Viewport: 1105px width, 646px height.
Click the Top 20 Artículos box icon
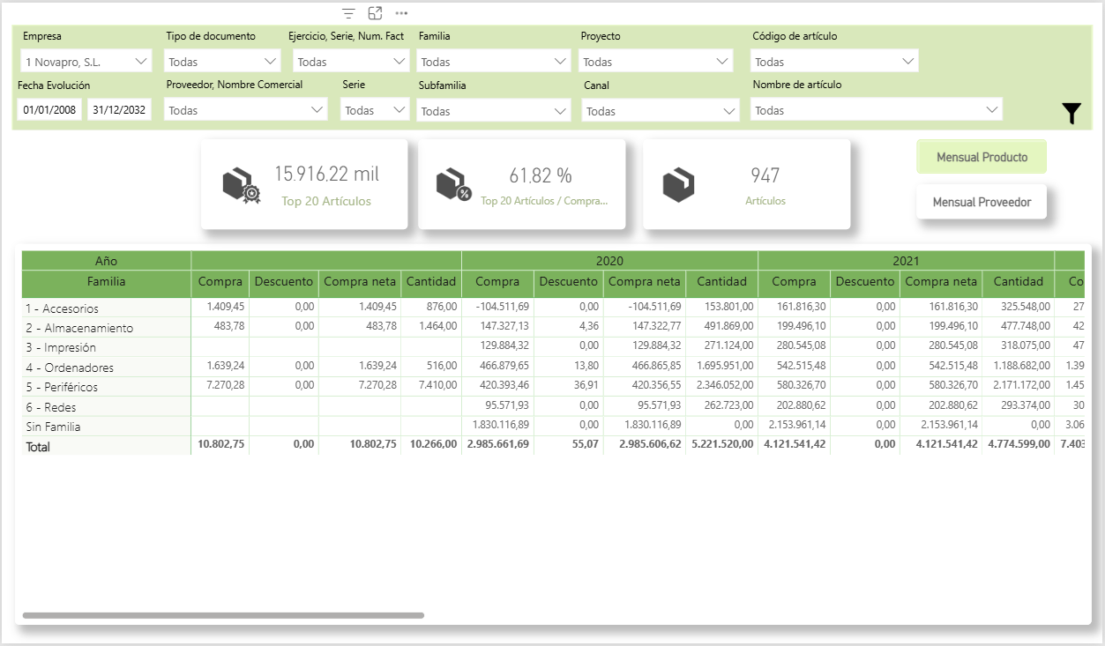click(240, 185)
